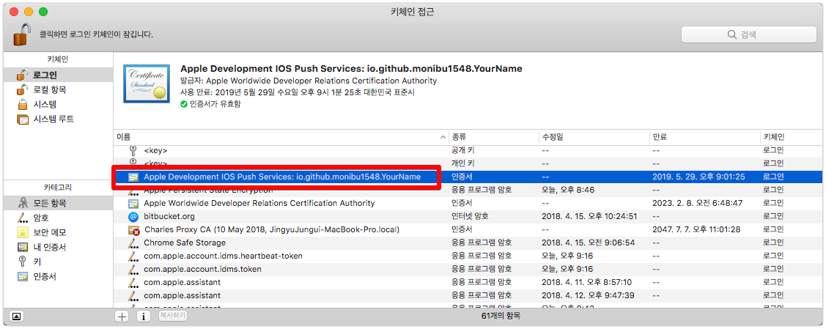Click the padlock icon to lock login keychain
The width and height of the screenshot is (826, 329).
21,34
